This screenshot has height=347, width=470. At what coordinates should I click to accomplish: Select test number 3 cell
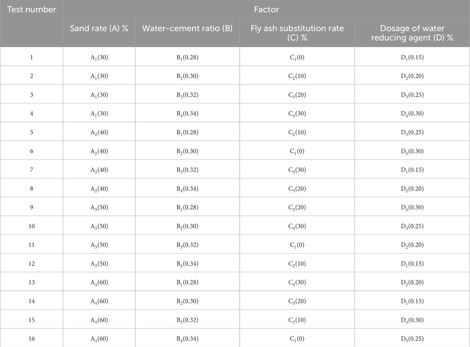pyautogui.click(x=32, y=95)
